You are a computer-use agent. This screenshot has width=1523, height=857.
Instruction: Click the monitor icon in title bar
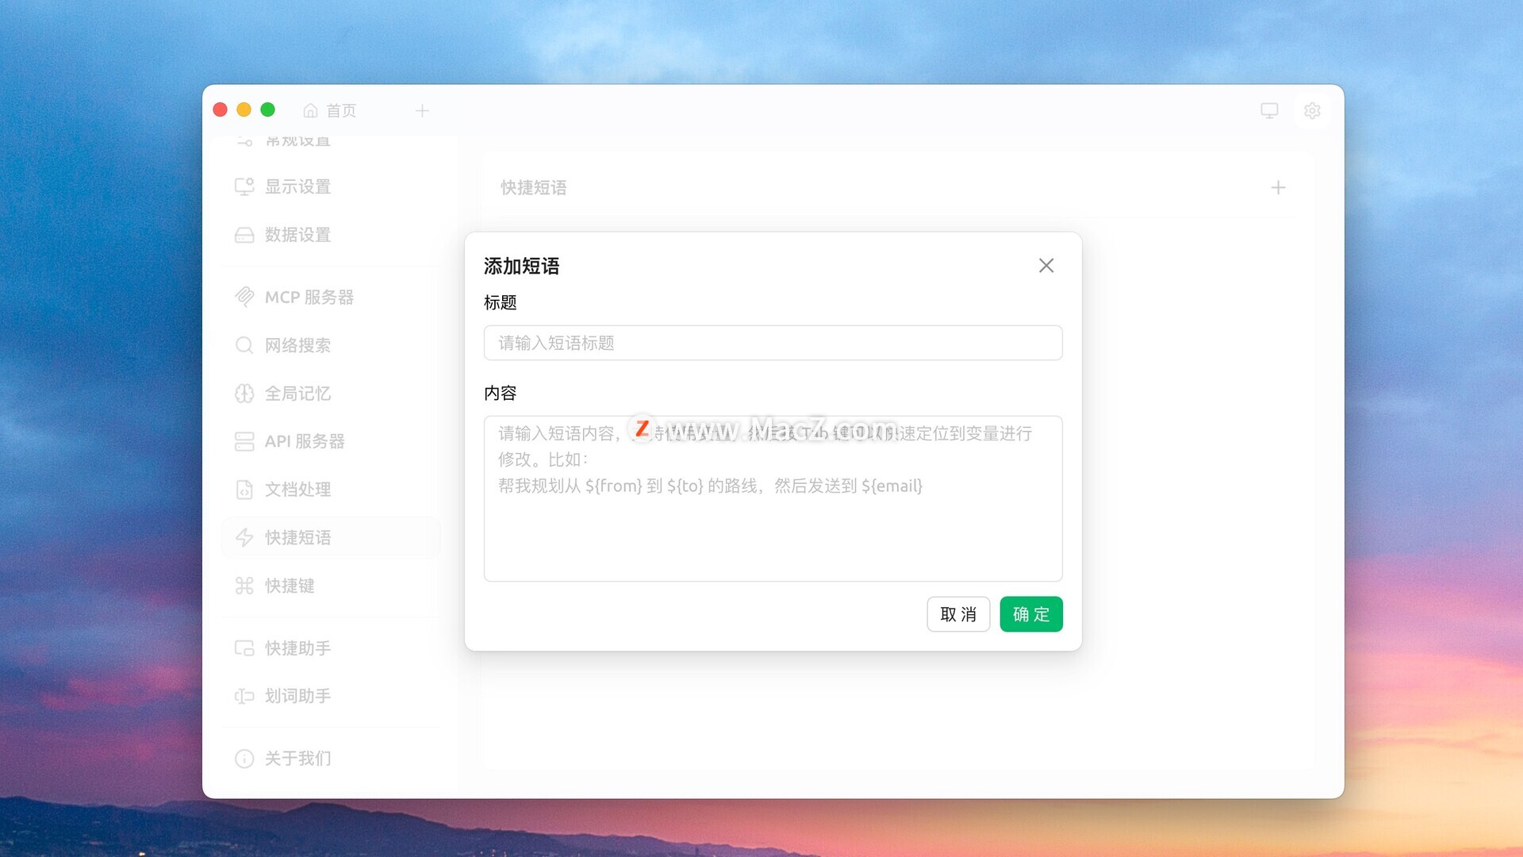click(1269, 110)
